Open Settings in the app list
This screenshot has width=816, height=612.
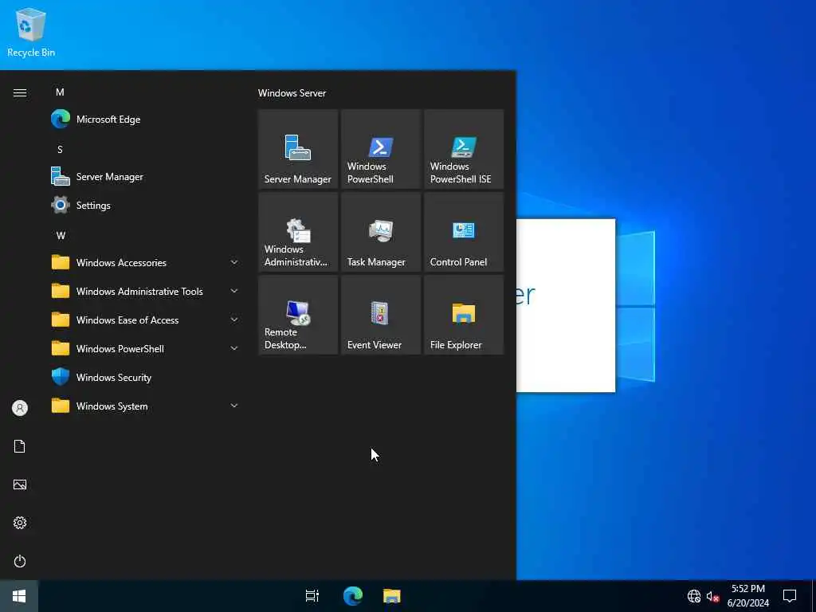pos(145,205)
